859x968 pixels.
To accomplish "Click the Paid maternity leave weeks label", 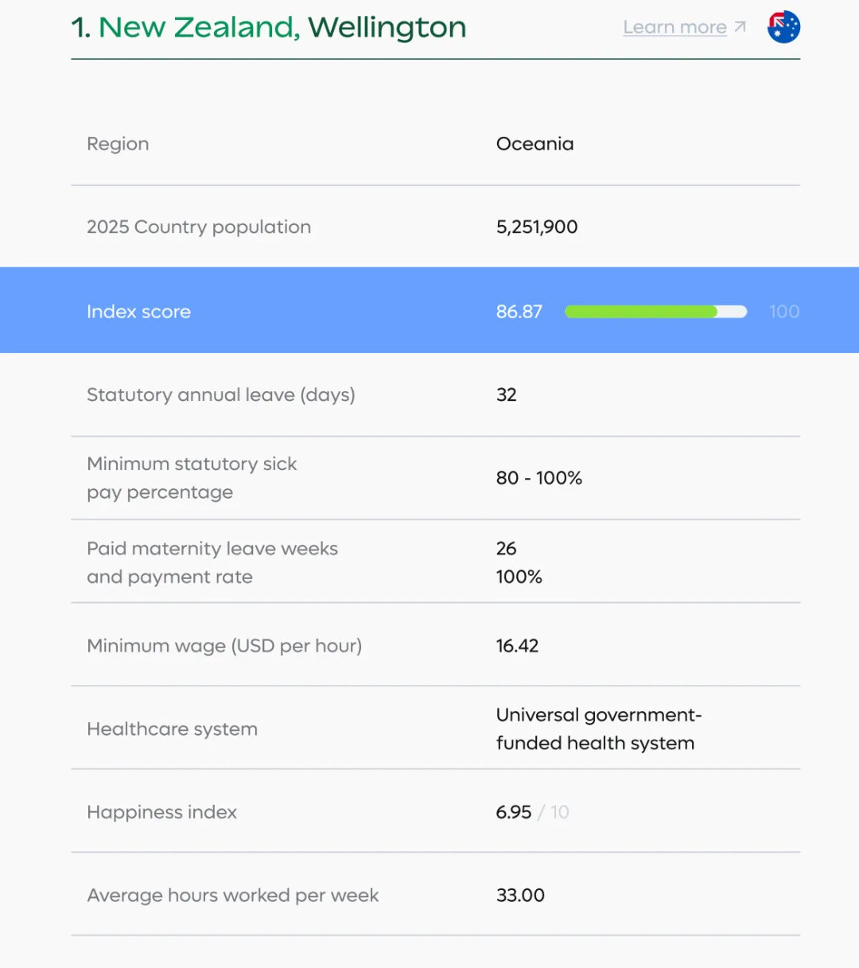I will pyautogui.click(x=212, y=549).
